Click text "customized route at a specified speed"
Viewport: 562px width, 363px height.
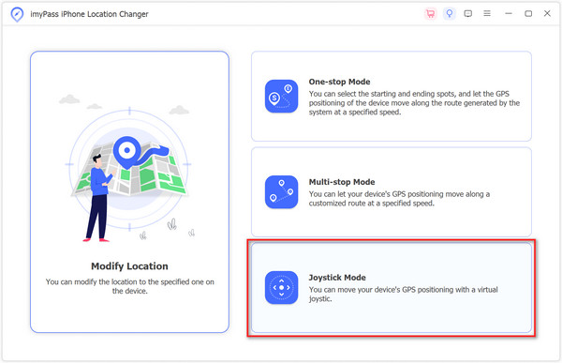click(371, 204)
